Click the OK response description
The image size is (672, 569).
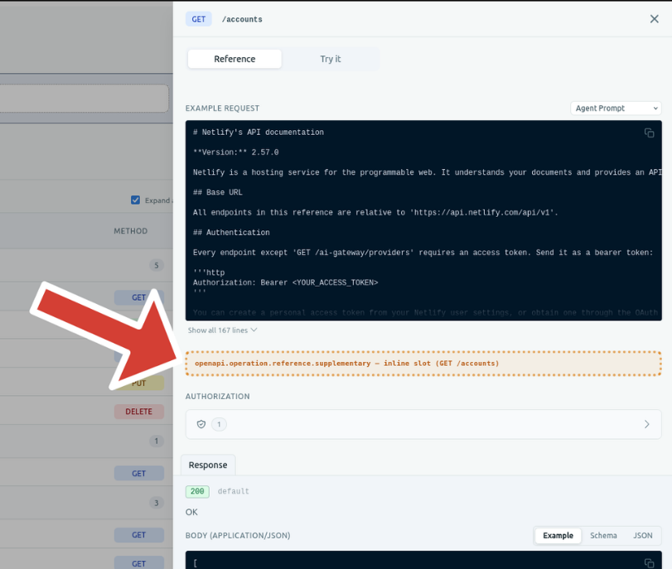tap(191, 512)
